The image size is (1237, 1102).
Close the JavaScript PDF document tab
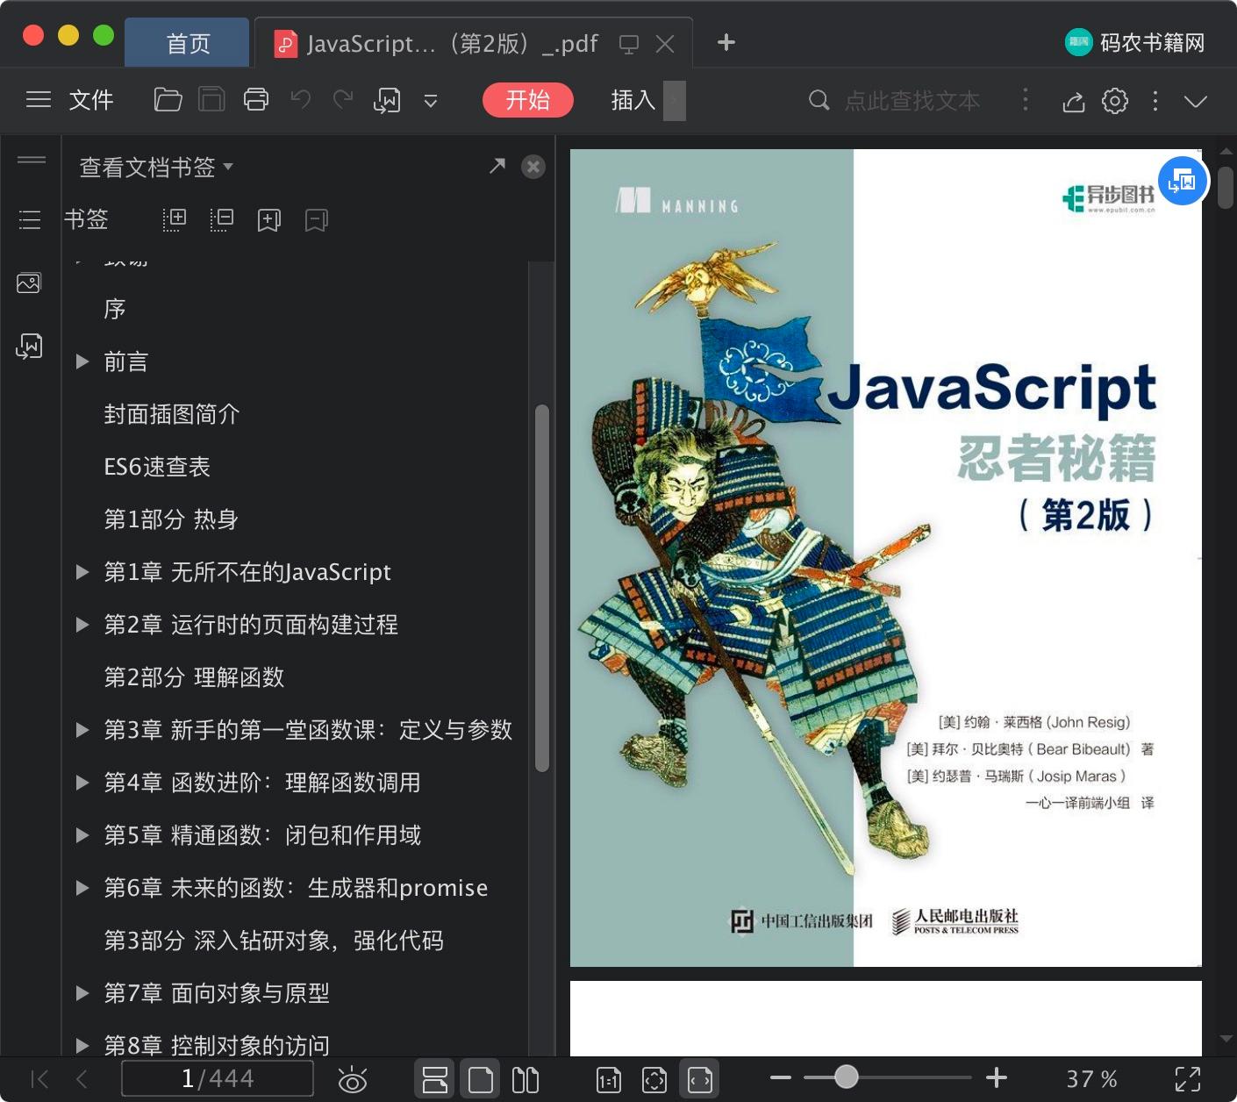[665, 44]
